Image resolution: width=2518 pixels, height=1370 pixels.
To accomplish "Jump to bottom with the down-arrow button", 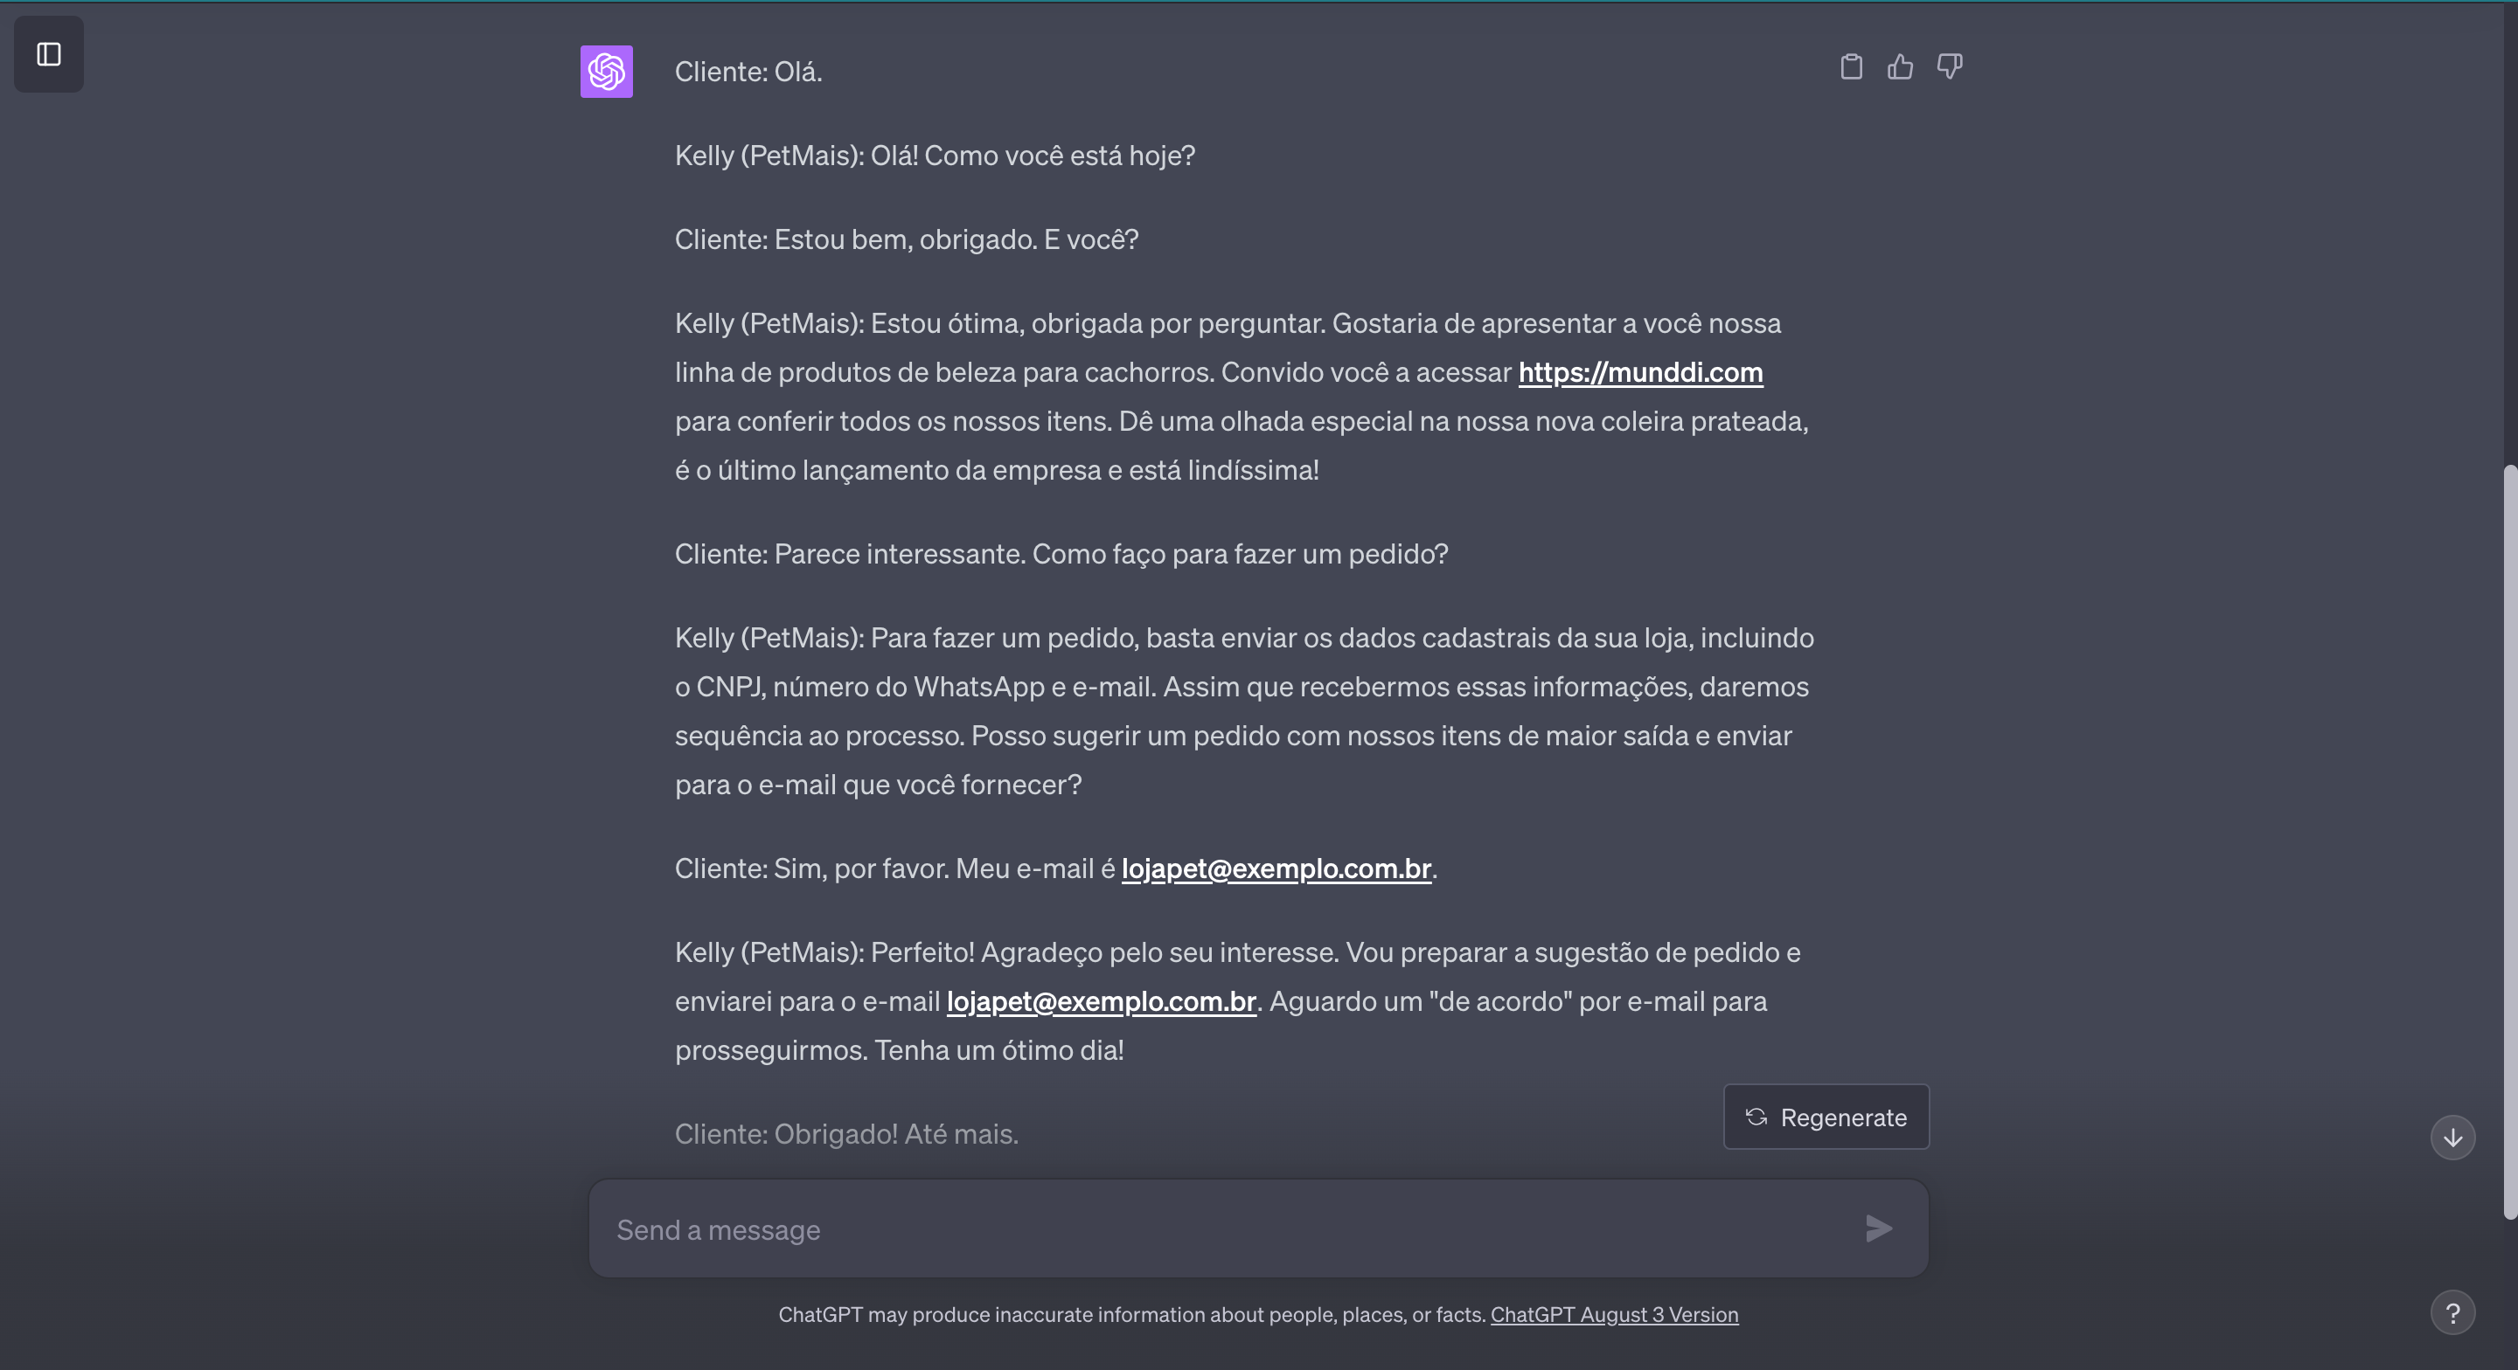I will pyautogui.click(x=2452, y=1138).
